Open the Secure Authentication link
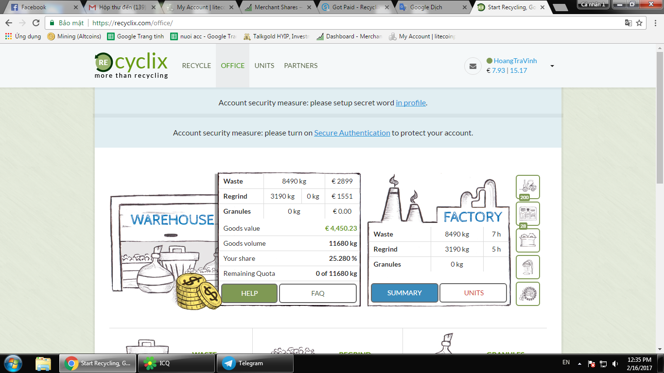The width and height of the screenshot is (664, 373). (x=352, y=133)
